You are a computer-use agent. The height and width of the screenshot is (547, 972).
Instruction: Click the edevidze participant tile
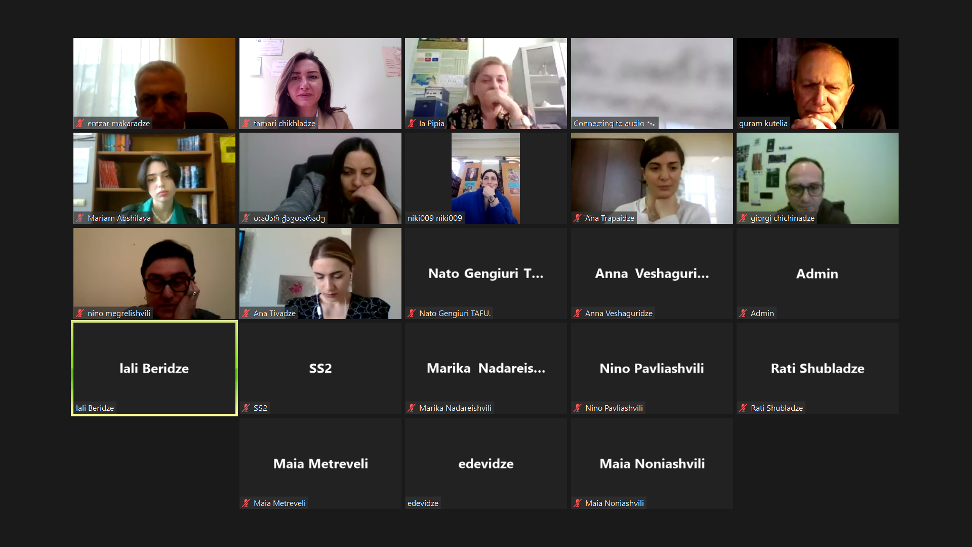click(486, 463)
